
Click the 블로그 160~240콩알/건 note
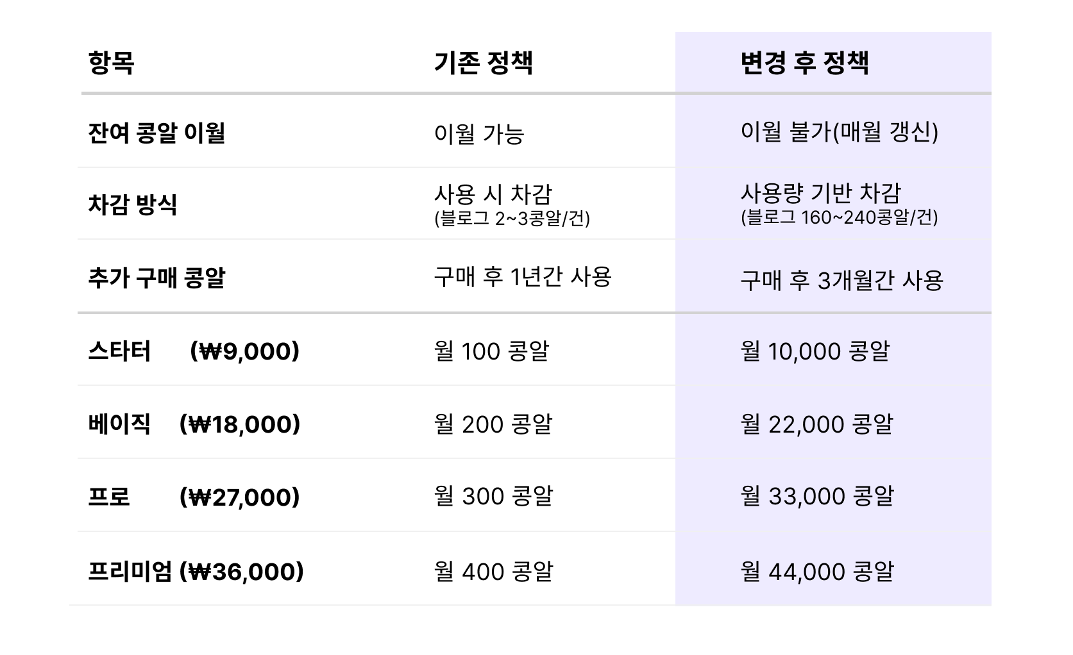pos(840,218)
